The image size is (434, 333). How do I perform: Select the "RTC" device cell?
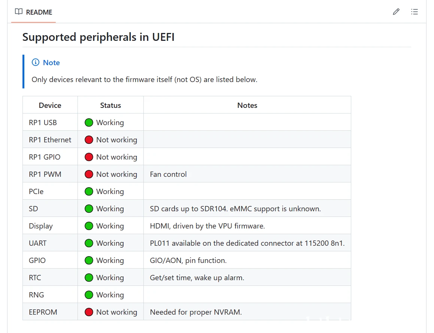pos(50,277)
